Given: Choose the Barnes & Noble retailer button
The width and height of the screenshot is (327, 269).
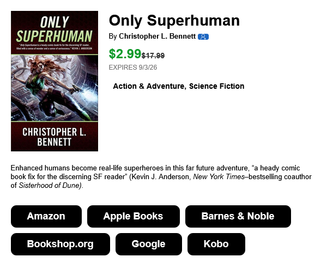Looking at the screenshot, I should click(238, 216).
